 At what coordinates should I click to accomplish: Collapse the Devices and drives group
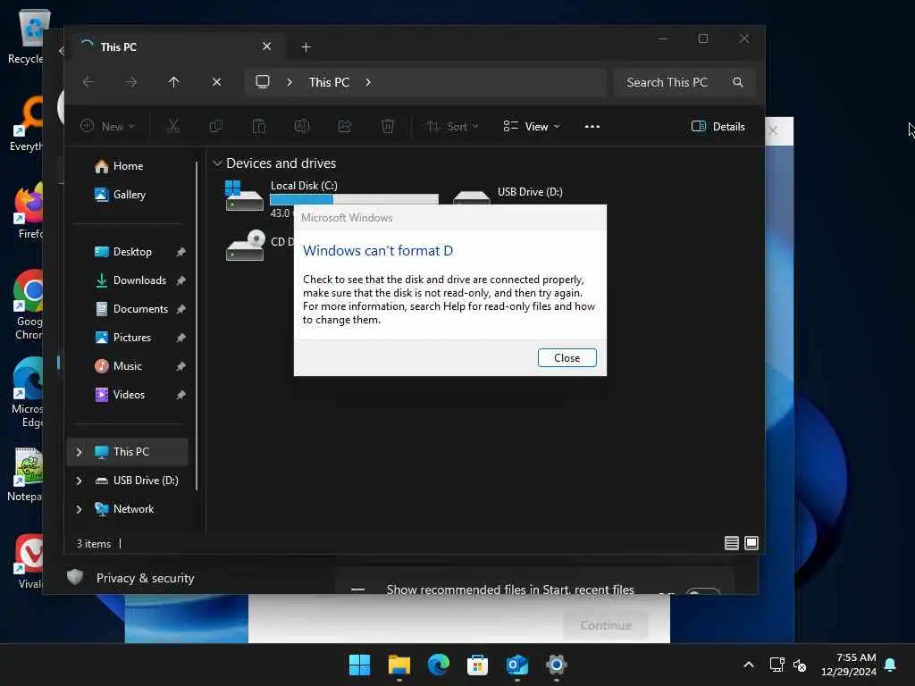coord(217,163)
